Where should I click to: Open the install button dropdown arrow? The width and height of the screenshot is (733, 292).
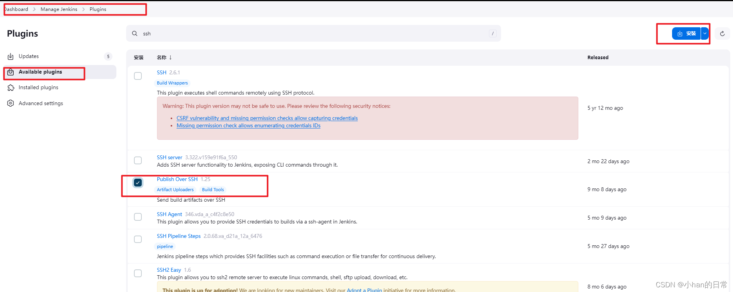705,33
